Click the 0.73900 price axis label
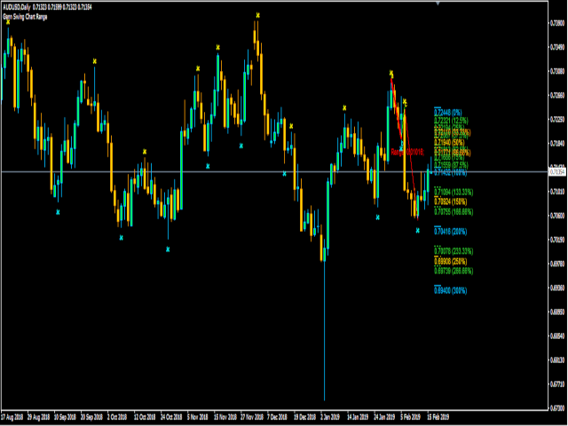Viewport: 568px width, 426px height. click(x=558, y=23)
